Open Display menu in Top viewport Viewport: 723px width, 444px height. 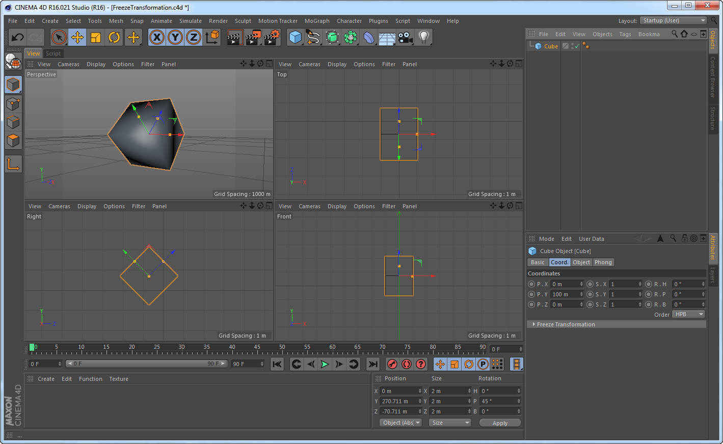click(x=337, y=64)
